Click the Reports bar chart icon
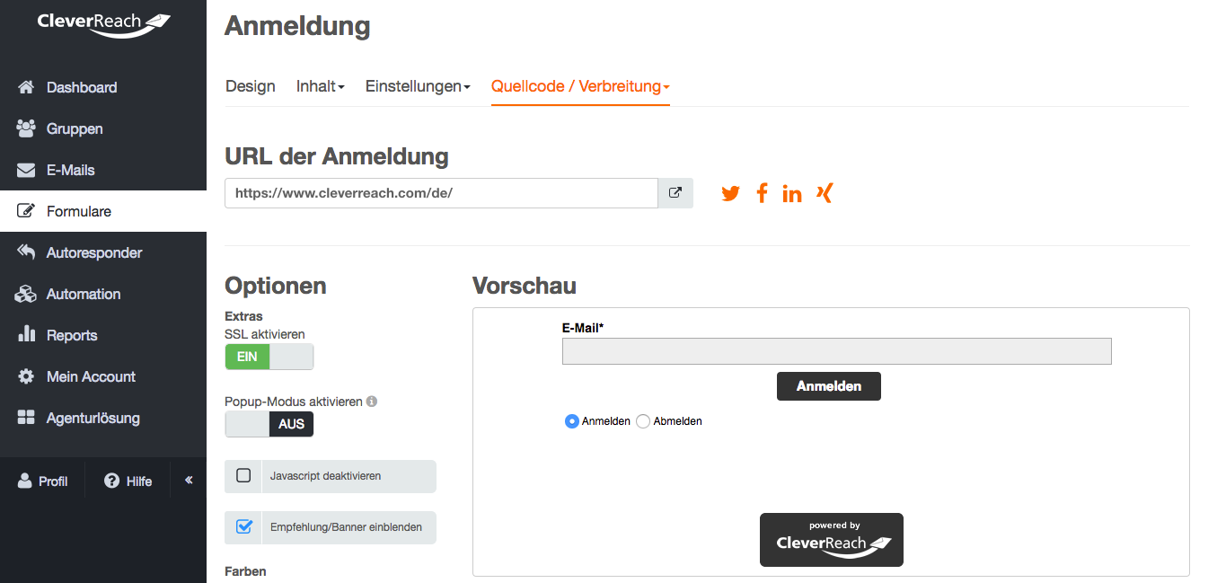Screen dimensions: 1226x583 [26, 335]
